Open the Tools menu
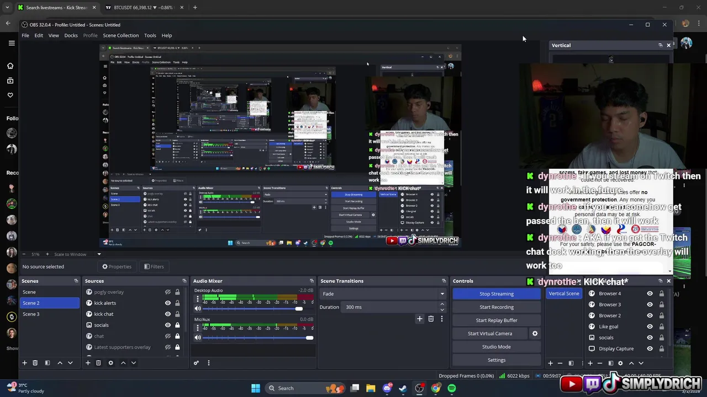Image resolution: width=707 pixels, height=397 pixels. [x=150, y=35]
